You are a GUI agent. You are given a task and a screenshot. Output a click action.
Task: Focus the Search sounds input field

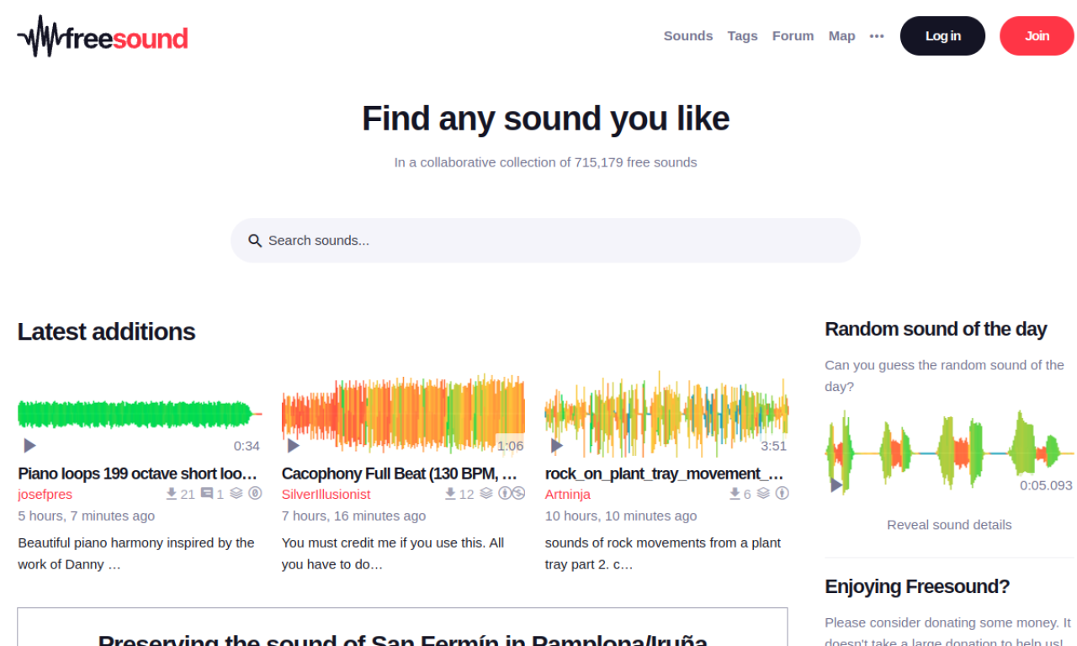[x=555, y=241]
